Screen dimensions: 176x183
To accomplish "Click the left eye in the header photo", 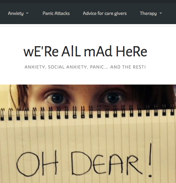I will point(57,98).
